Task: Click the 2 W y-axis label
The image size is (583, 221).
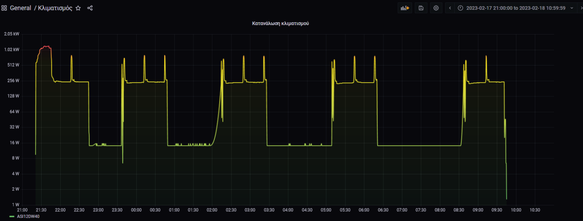Action: tap(16, 189)
